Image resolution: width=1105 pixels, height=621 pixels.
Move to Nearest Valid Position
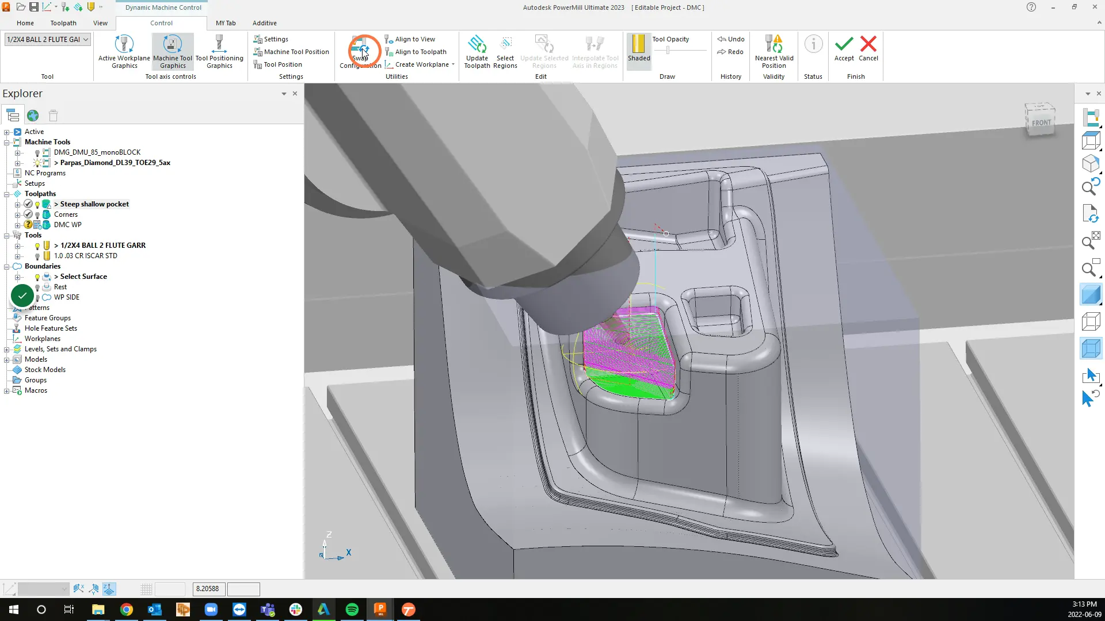774,52
